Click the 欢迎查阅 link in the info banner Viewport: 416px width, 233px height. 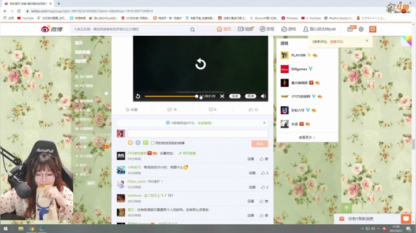point(205,123)
